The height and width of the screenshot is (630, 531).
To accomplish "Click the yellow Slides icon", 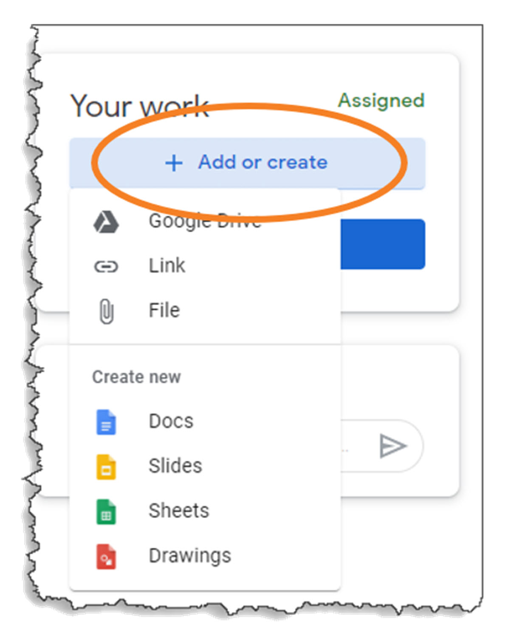I will pos(106,467).
